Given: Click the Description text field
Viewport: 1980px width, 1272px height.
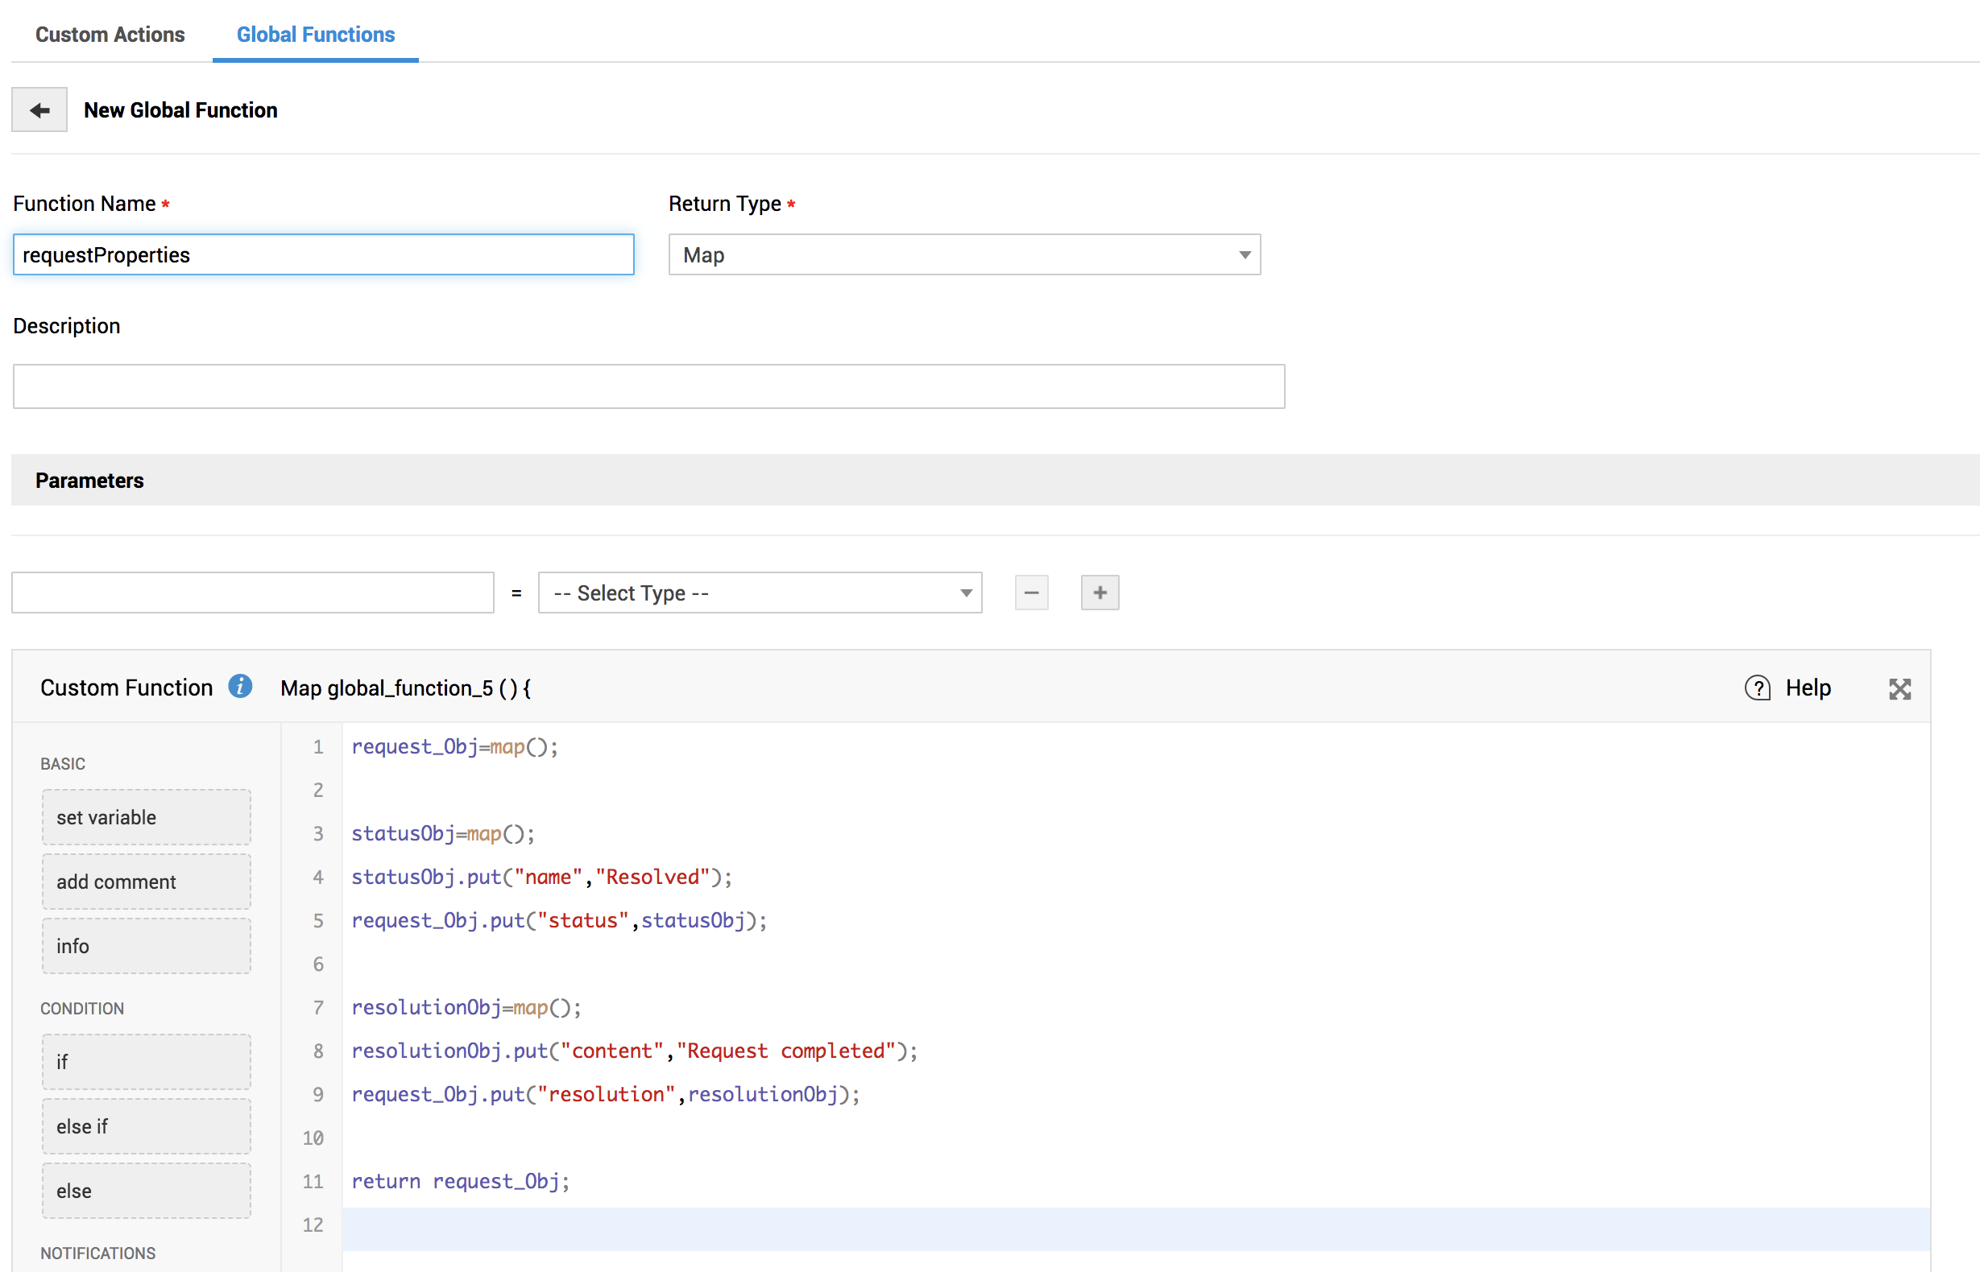Looking at the screenshot, I should point(648,386).
